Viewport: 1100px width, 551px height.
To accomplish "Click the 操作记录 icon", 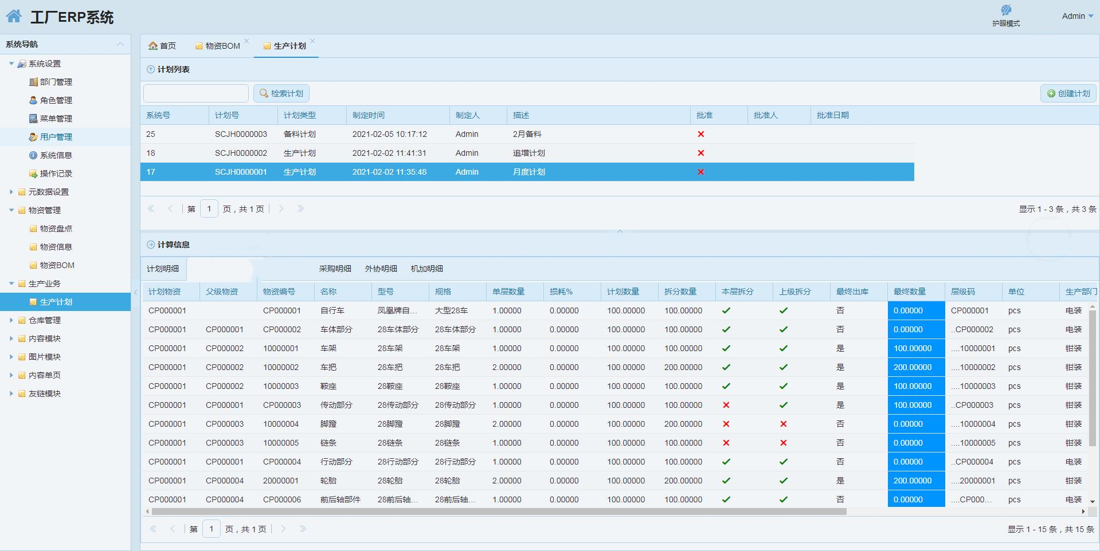I will coord(33,174).
